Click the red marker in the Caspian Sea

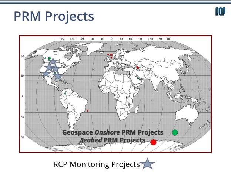tap(137, 67)
